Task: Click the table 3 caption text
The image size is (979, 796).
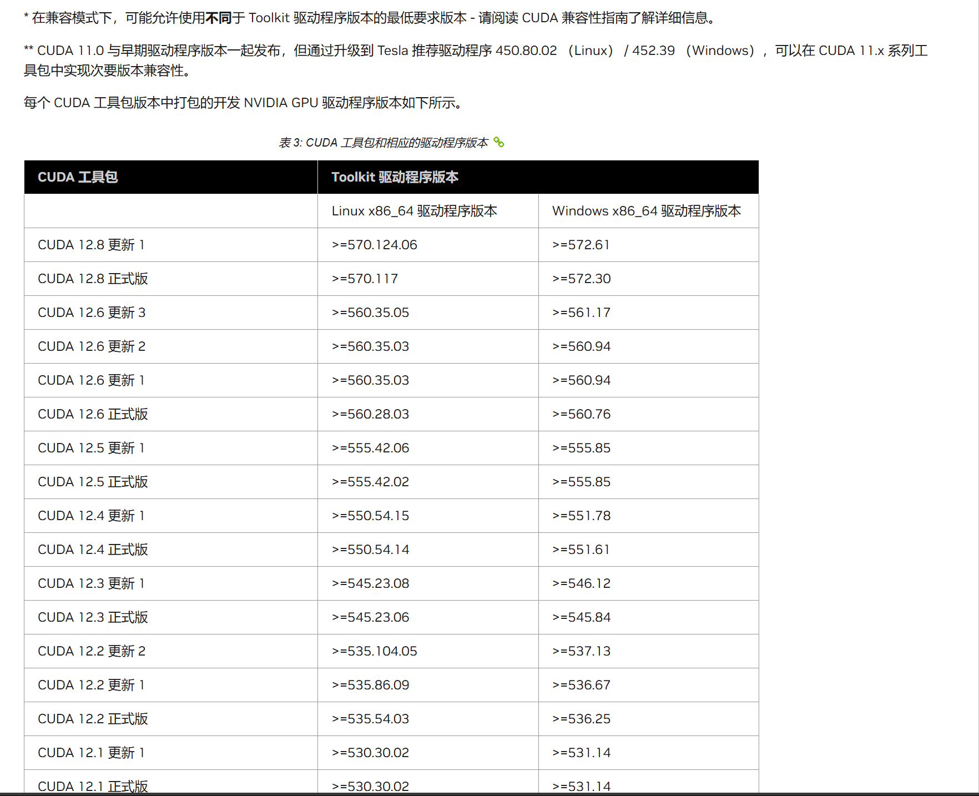Action: click(383, 143)
